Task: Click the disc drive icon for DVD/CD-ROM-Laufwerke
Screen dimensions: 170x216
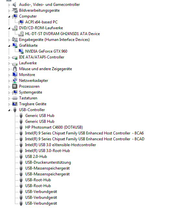Action: pyautogui.click(x=15, y=28)
